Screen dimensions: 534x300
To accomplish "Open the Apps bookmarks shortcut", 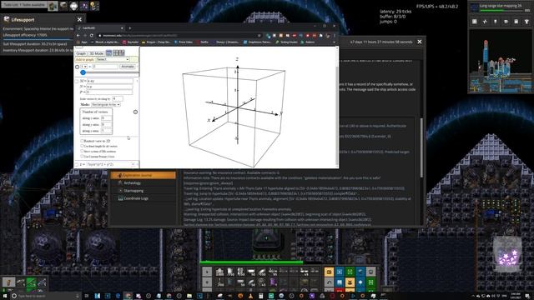I will (x=82, y=42).
